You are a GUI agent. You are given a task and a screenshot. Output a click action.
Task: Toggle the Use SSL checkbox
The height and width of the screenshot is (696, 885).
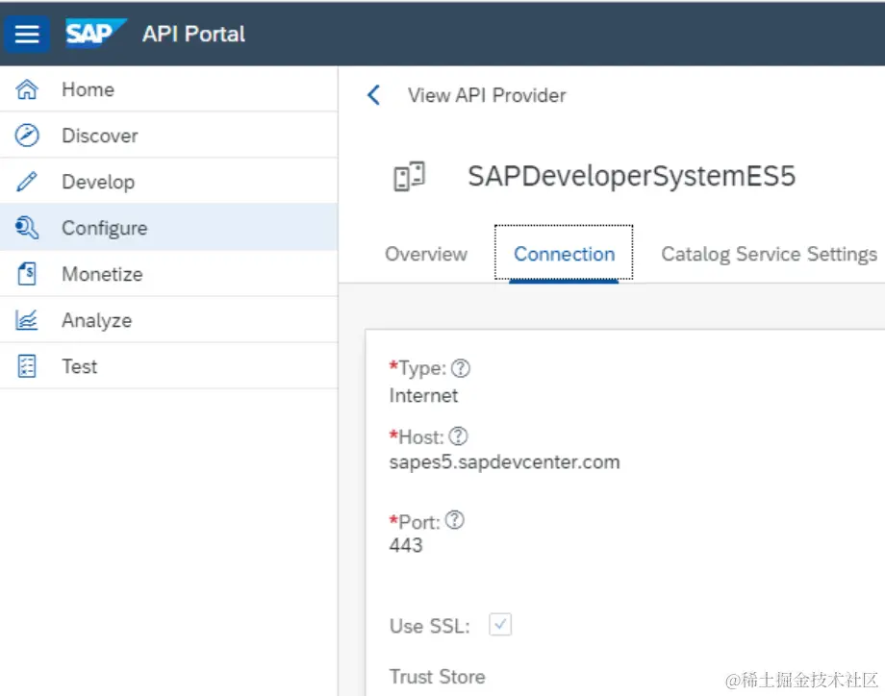click(500, 625)
